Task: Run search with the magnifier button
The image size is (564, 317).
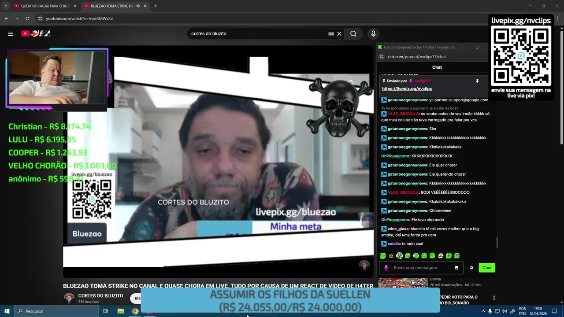Action: pyautogui.click(x=353, y=33)
